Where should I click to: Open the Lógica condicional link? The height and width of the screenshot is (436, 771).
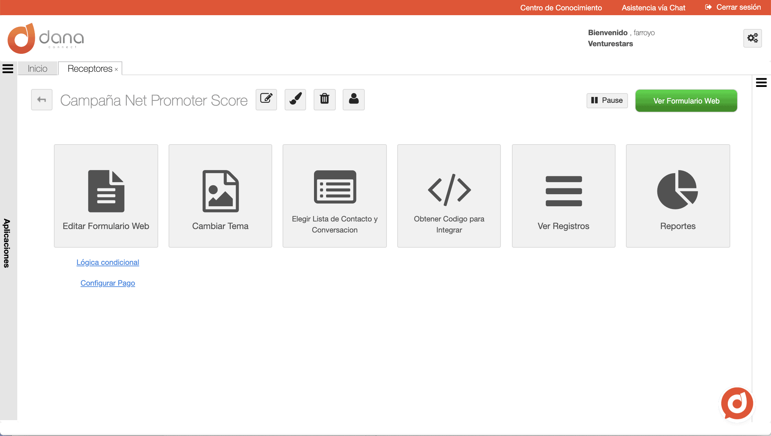(x=108, y=262)
